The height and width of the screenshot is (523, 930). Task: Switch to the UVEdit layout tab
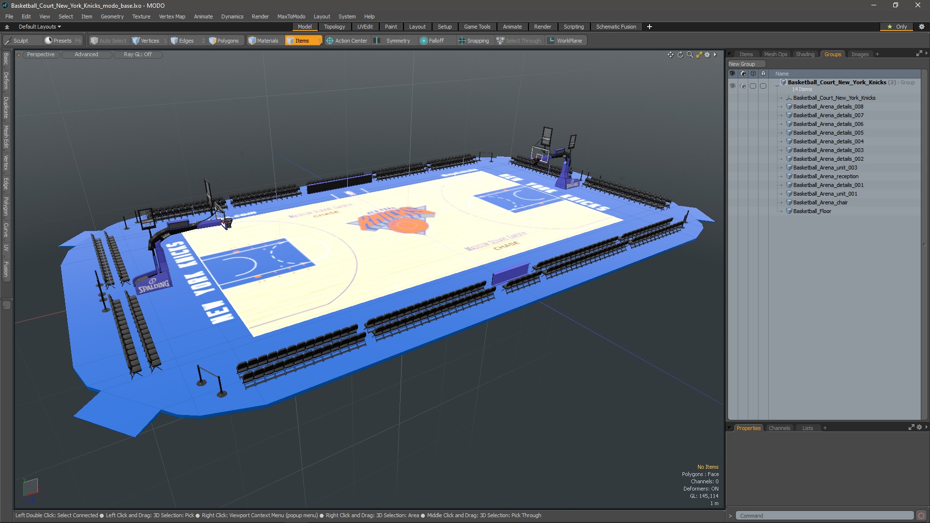coord(365,27)
